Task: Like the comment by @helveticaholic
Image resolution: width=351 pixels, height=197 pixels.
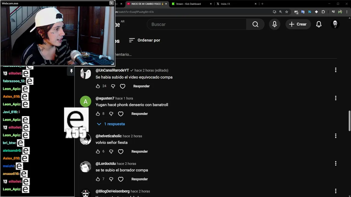Action: click(98, 152)
